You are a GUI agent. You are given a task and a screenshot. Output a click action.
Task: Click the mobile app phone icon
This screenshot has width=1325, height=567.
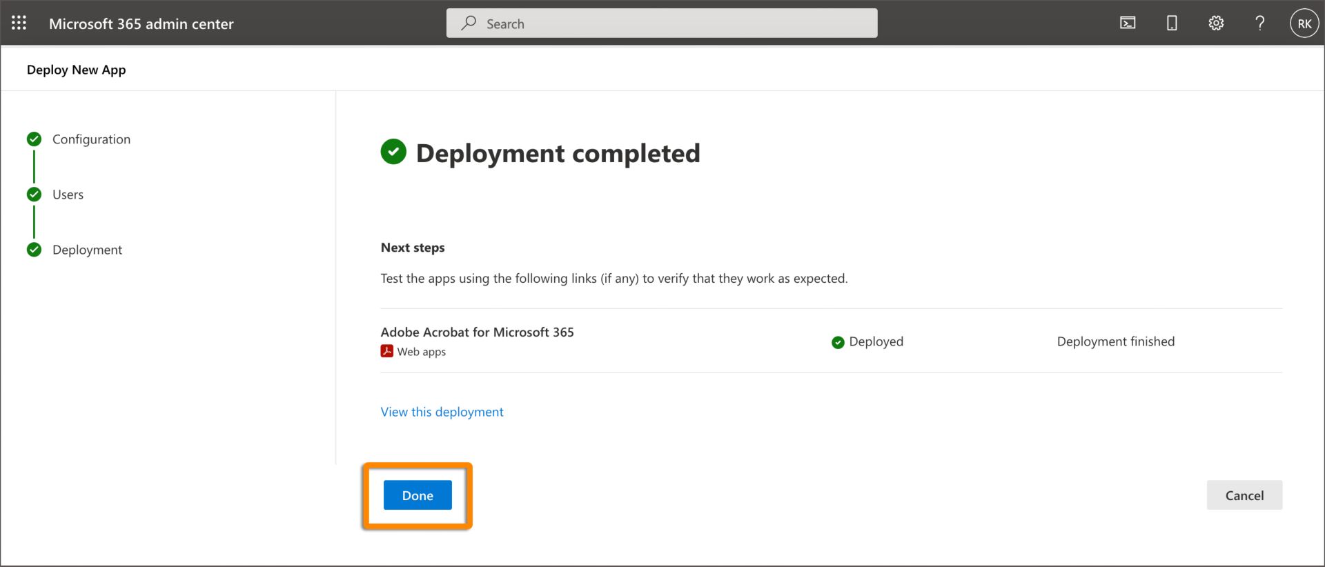point(1172,23)
